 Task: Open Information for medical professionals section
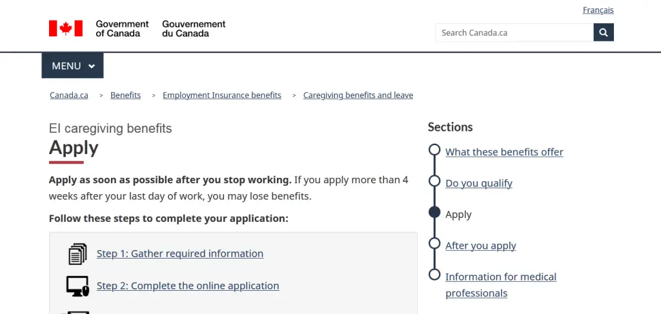tap(501, 277)
